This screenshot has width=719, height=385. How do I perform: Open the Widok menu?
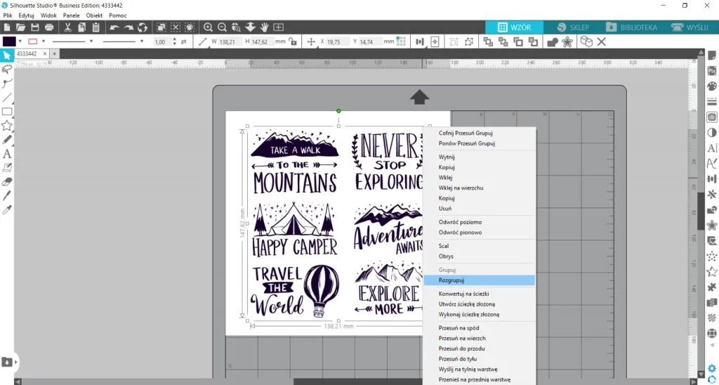click(x=48, y=15)
